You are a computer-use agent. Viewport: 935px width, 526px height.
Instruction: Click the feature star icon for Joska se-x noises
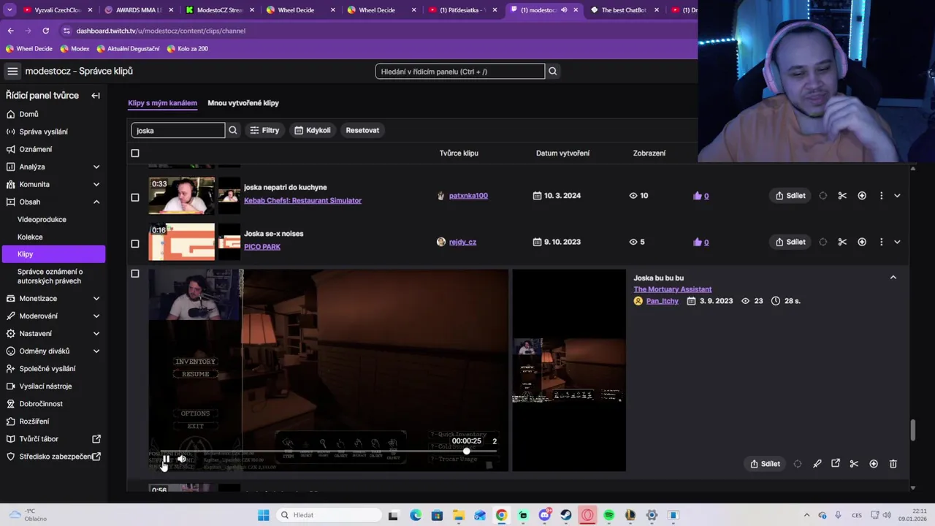coord(862,242)
